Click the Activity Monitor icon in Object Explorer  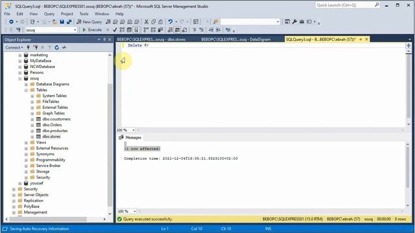[64, 47]
